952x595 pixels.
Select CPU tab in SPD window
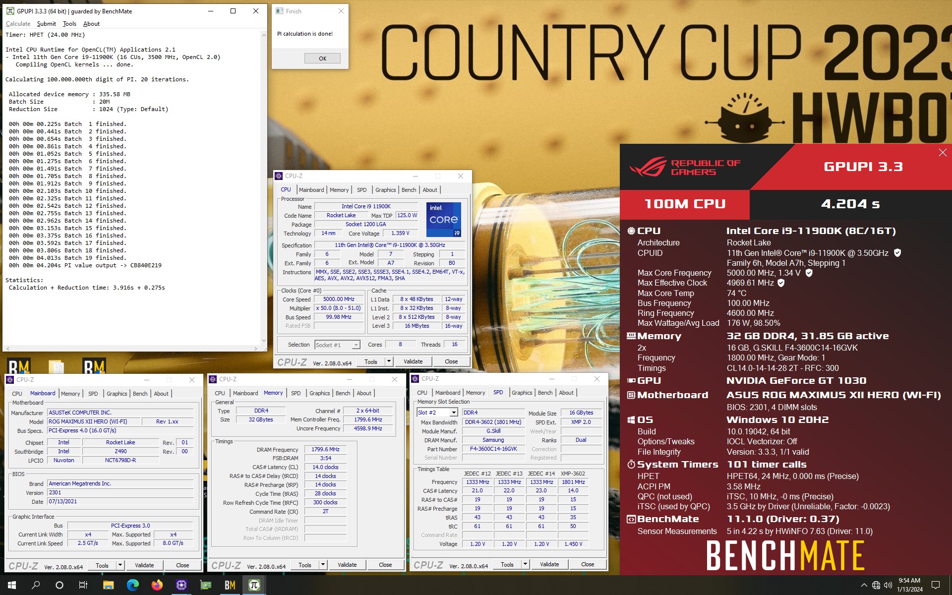pyautogui.click(x=422, y=393)
